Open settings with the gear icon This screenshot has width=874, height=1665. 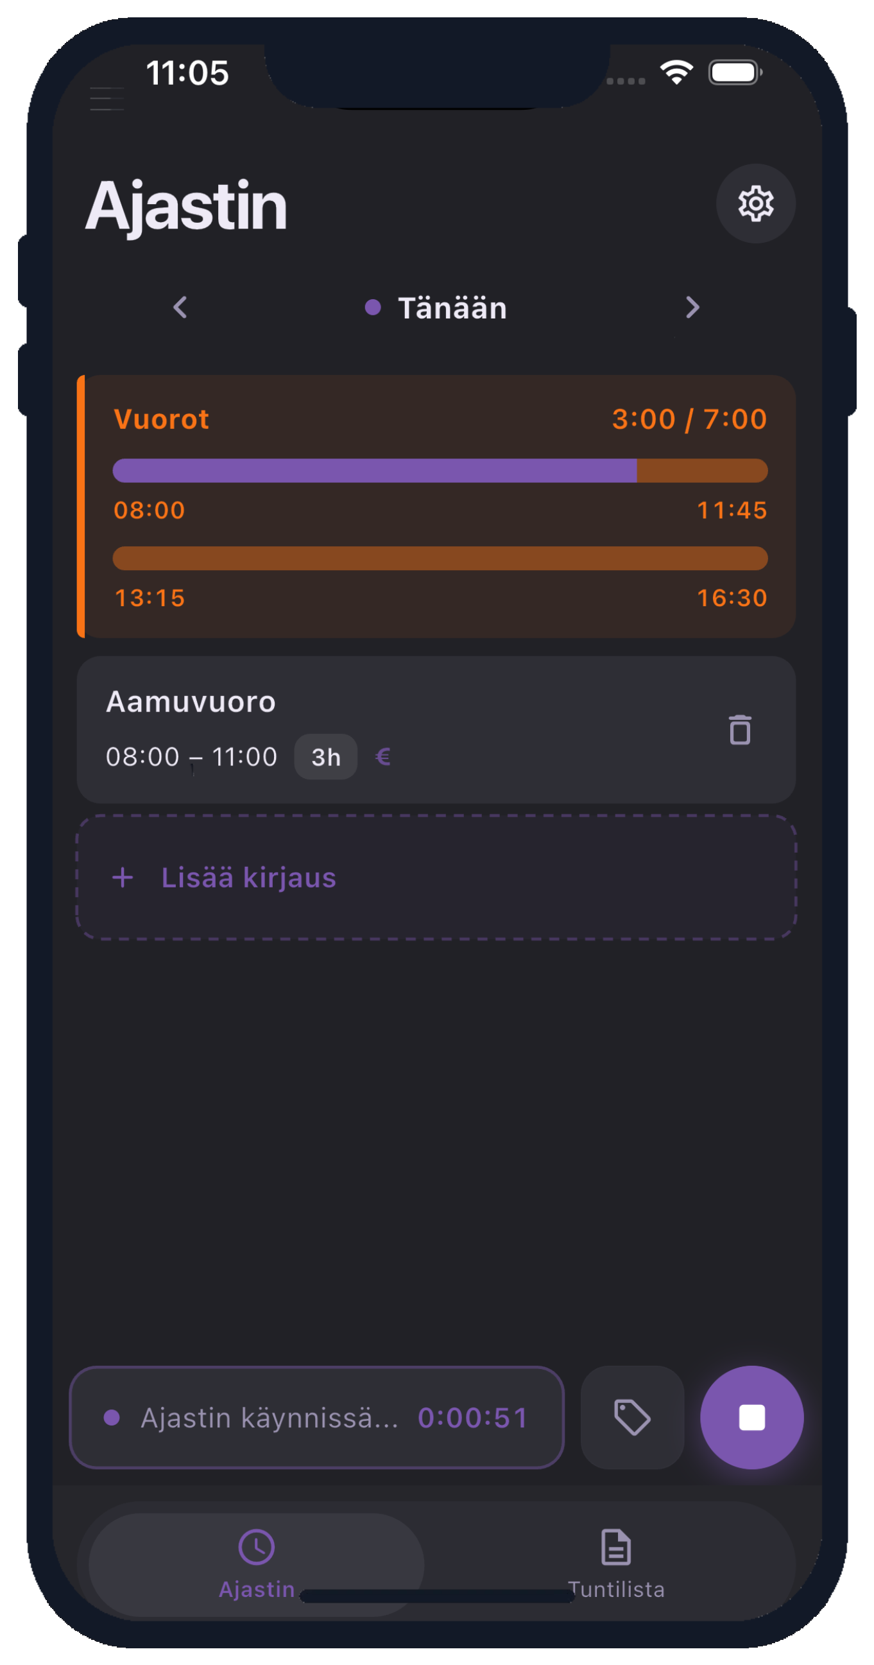point(755,204)
